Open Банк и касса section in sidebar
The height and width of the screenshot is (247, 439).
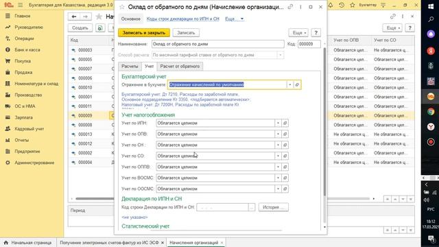click(x=27, y=50)
